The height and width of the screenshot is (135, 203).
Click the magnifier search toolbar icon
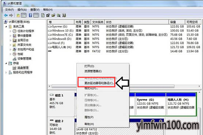pos(59,15)
